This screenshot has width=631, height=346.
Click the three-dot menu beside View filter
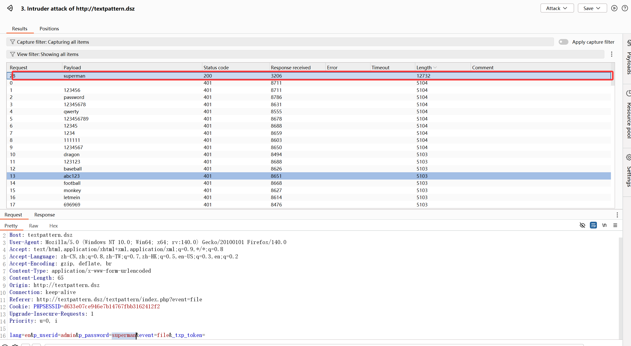point(612,54)
